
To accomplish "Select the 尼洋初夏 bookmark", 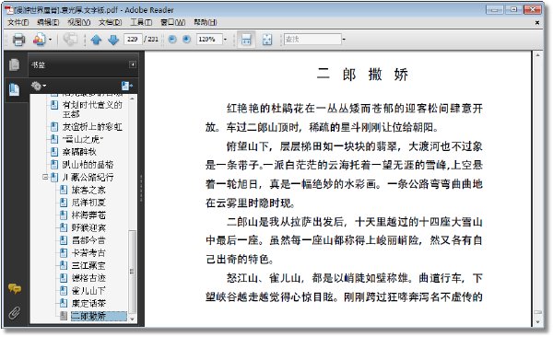I will click(88, 203).
